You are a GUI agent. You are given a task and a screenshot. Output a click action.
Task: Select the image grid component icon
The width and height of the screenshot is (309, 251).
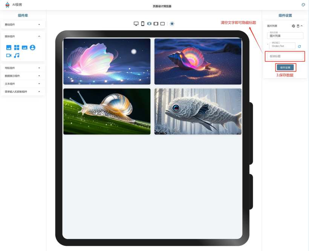(x=17, y=48)
